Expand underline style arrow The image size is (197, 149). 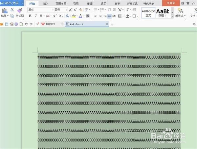tap(44, 16)
